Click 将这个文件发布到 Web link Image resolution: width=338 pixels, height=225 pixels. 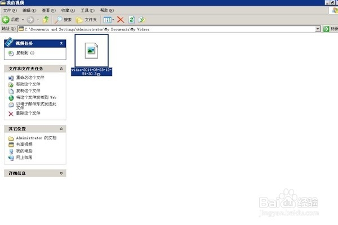point(36,97)
